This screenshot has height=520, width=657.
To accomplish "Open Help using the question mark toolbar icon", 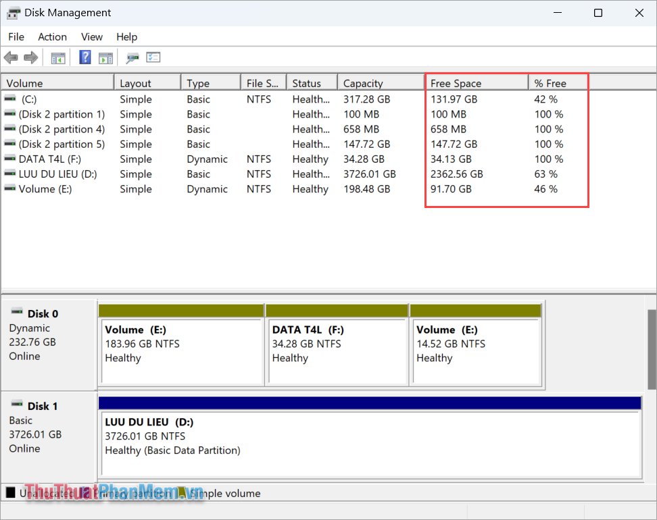I will coord(84,57).
